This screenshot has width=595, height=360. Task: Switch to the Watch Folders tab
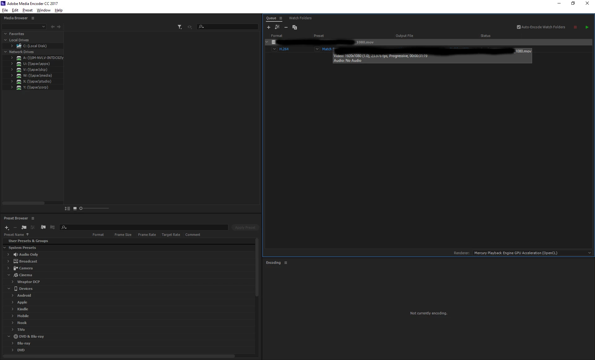300,18
